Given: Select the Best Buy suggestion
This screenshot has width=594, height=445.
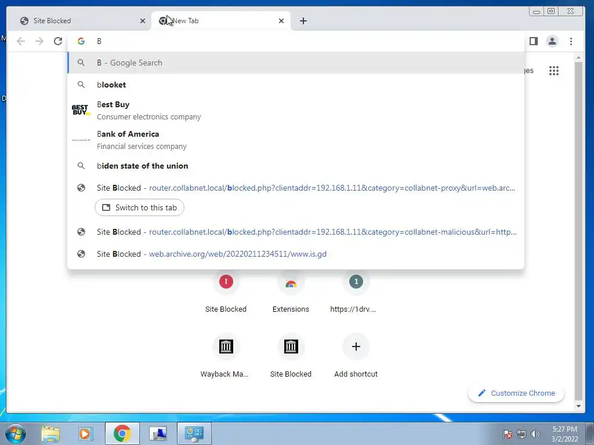Looking at the screenshot, I should 296,110.
